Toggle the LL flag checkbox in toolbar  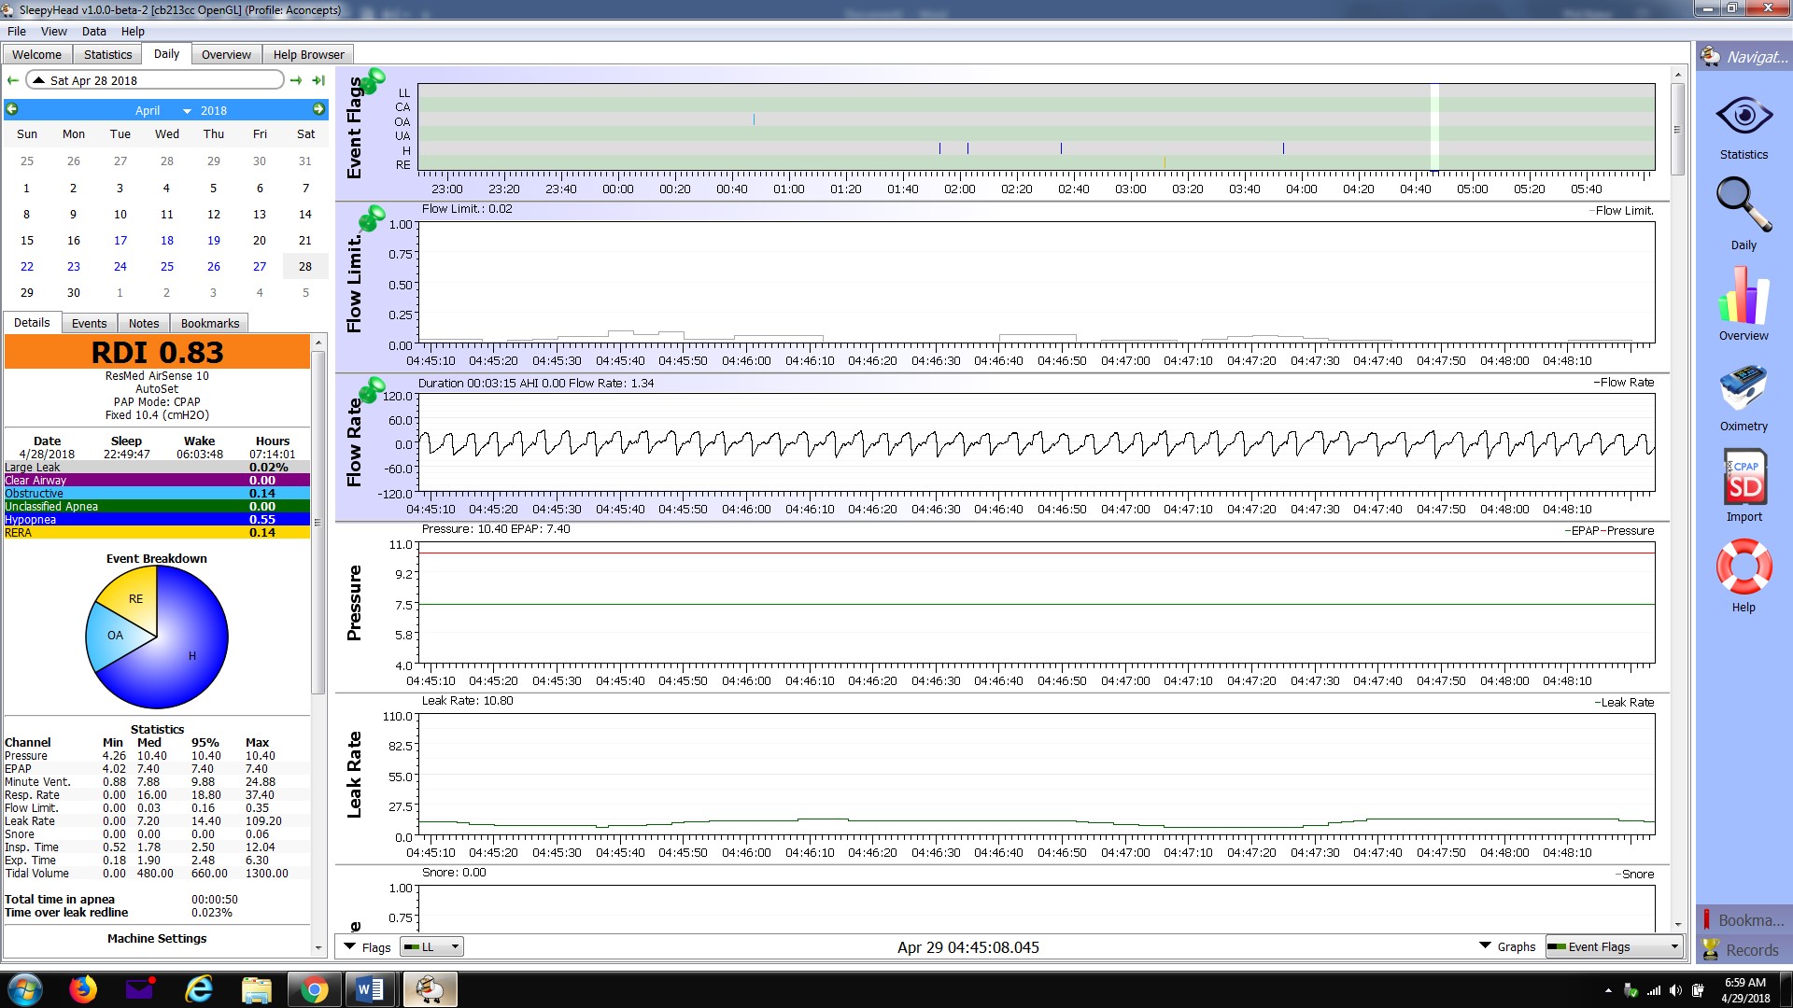pos(410,946)
